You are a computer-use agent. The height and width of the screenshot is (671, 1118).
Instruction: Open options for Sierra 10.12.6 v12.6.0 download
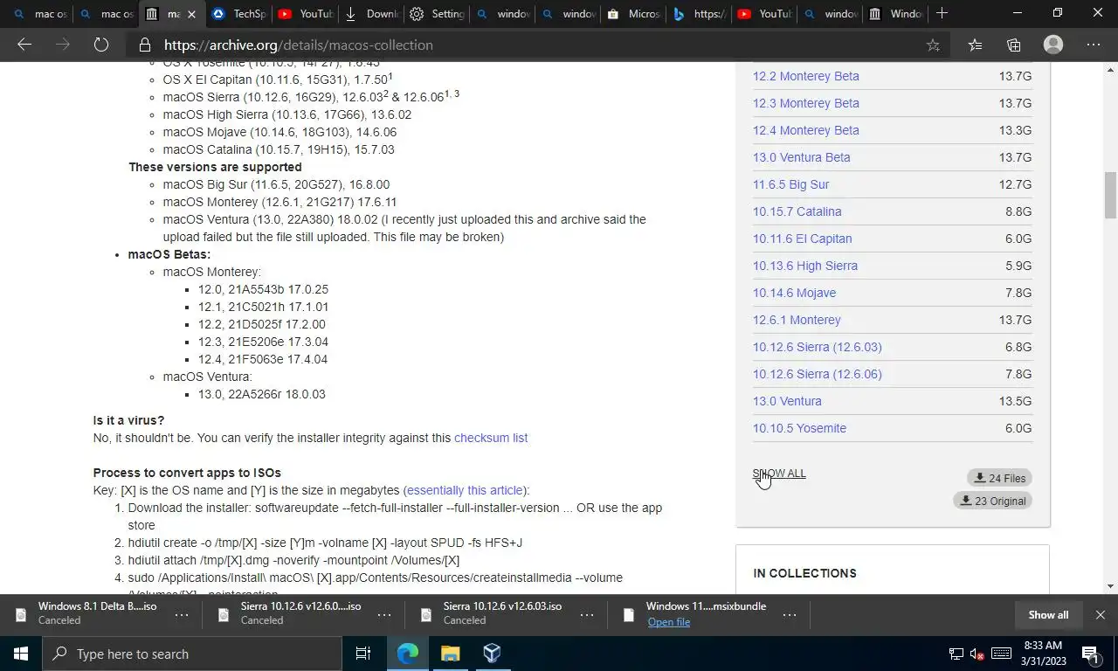384,614
